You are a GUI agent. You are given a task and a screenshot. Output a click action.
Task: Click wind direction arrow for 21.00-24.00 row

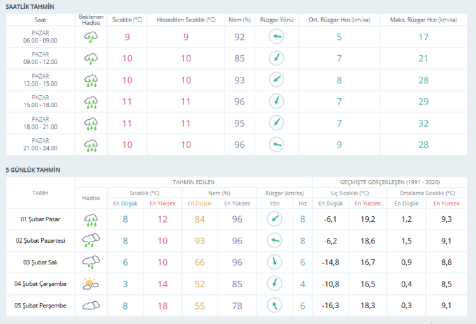pyautogui.click(x=276, y=145)
